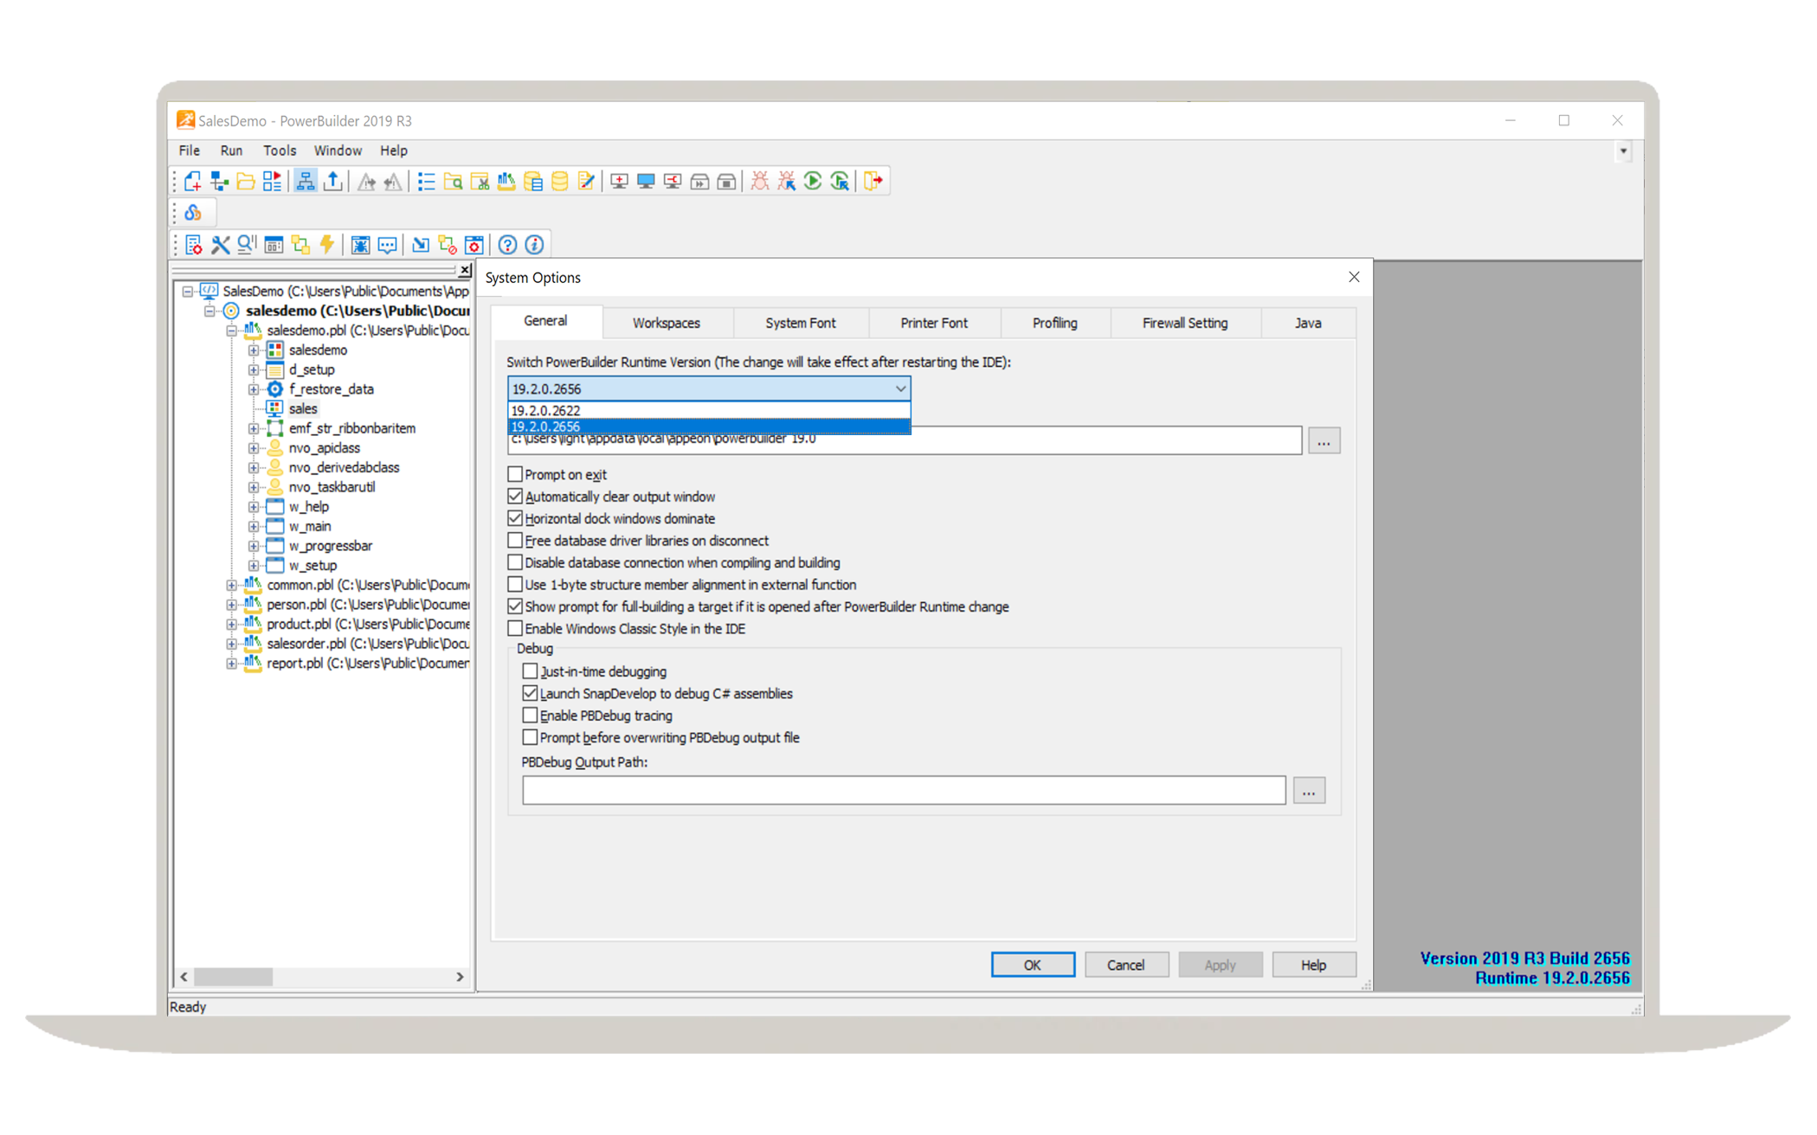Viewport: 1817px width, 1135px height.
Task: Switch to the Firewall Setting tab
Action: point(1185,323)
